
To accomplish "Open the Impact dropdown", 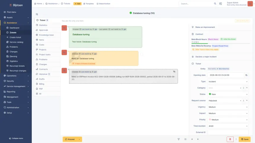I will (x=228, y=113).
